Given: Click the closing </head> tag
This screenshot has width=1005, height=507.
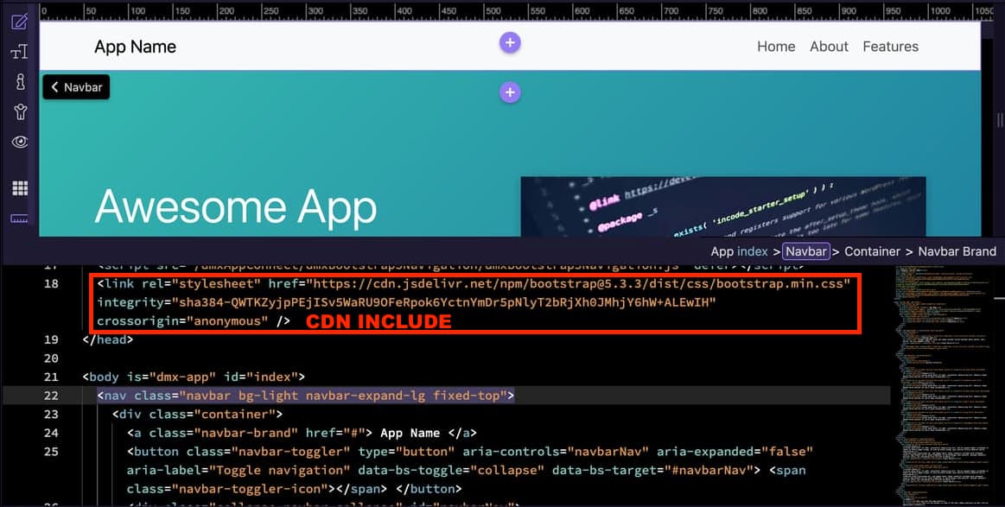Looking at the screenshot, I should (108, 339).
